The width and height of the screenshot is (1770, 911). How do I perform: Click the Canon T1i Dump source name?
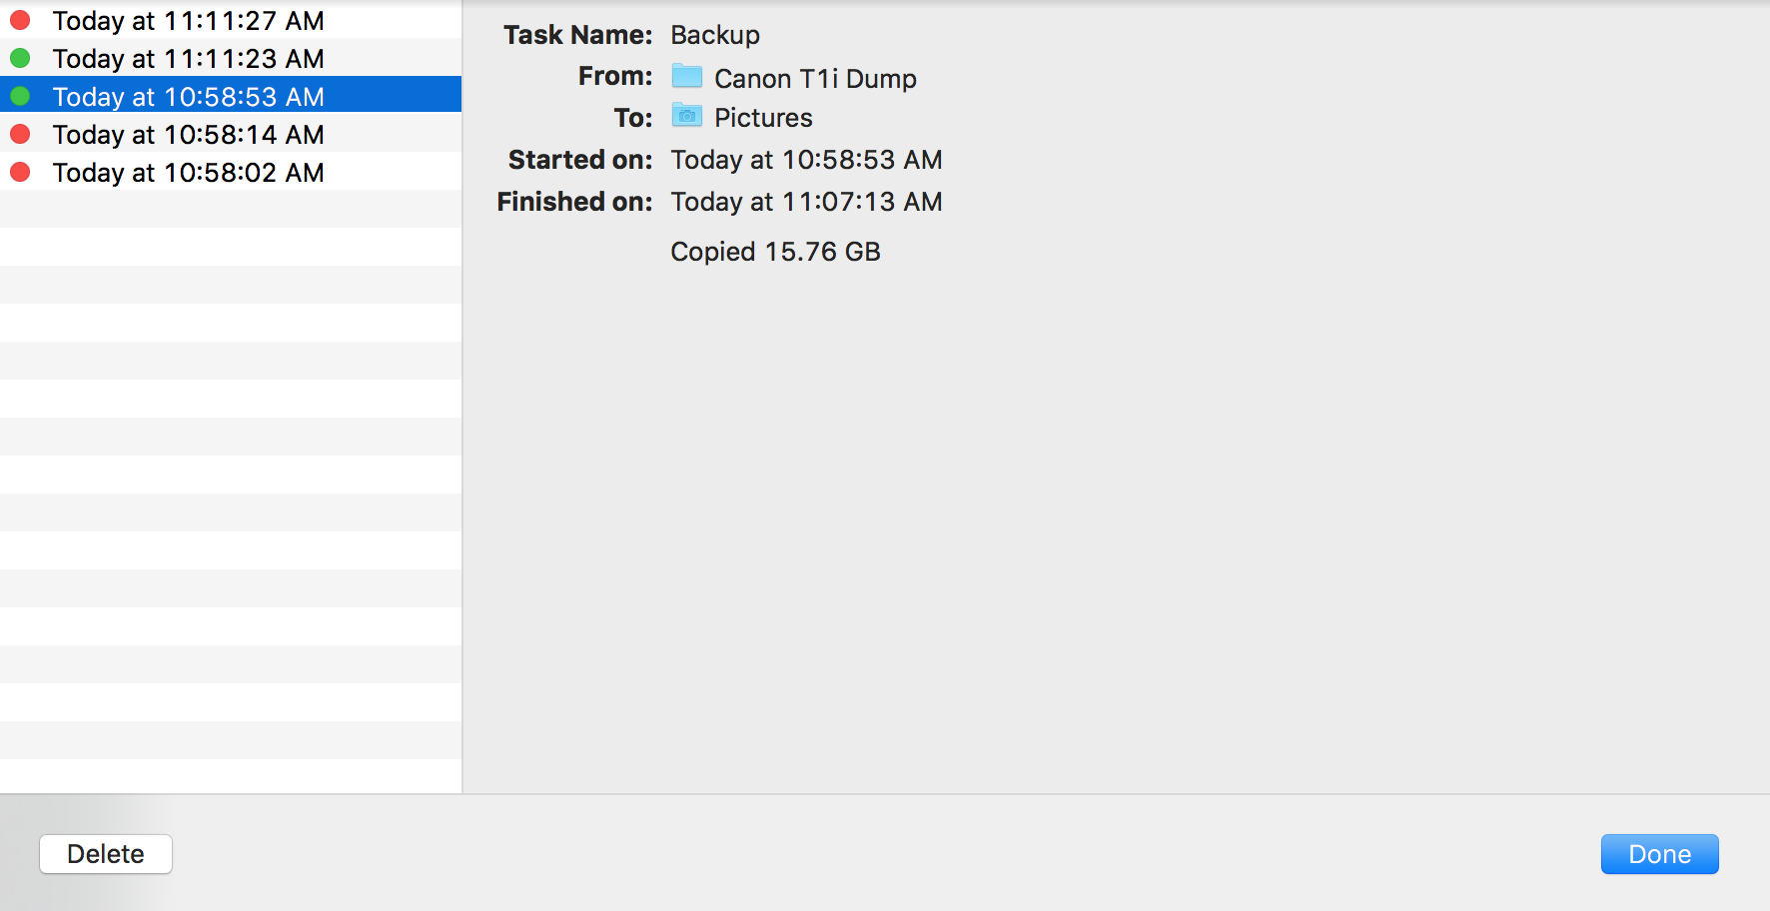coord(815,78)
